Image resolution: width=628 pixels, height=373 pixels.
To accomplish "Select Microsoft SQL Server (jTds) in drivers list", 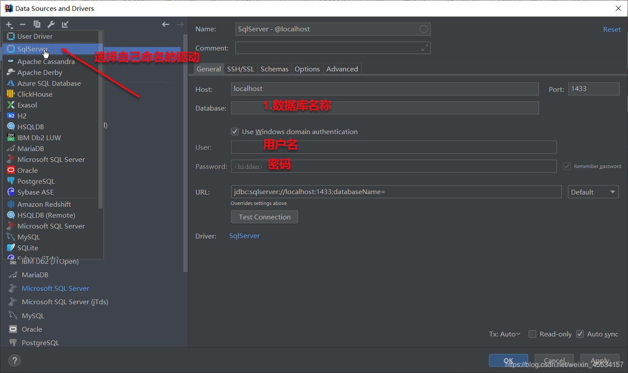I will [x=65, y=302].
